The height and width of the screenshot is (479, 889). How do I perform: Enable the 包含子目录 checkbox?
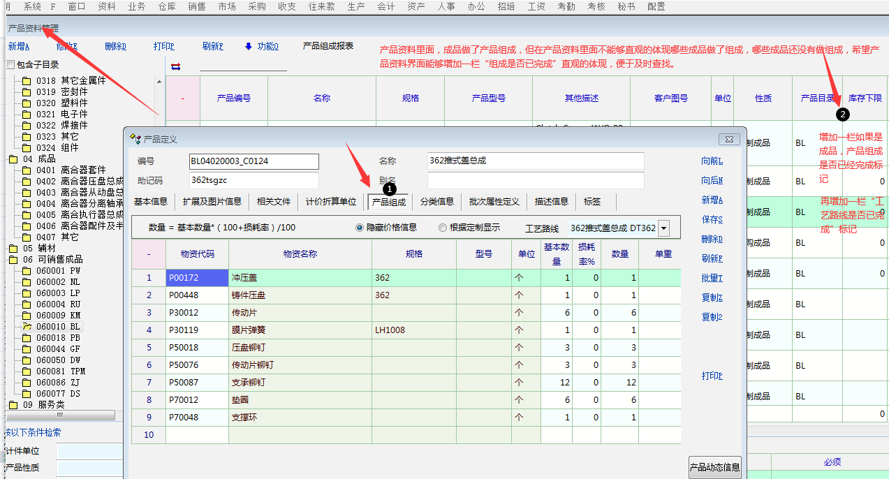pyautogui.click(x=10, y=65)
